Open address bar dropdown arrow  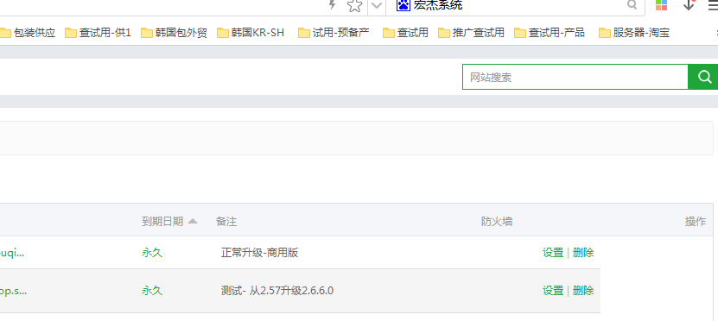pos(376,5)
